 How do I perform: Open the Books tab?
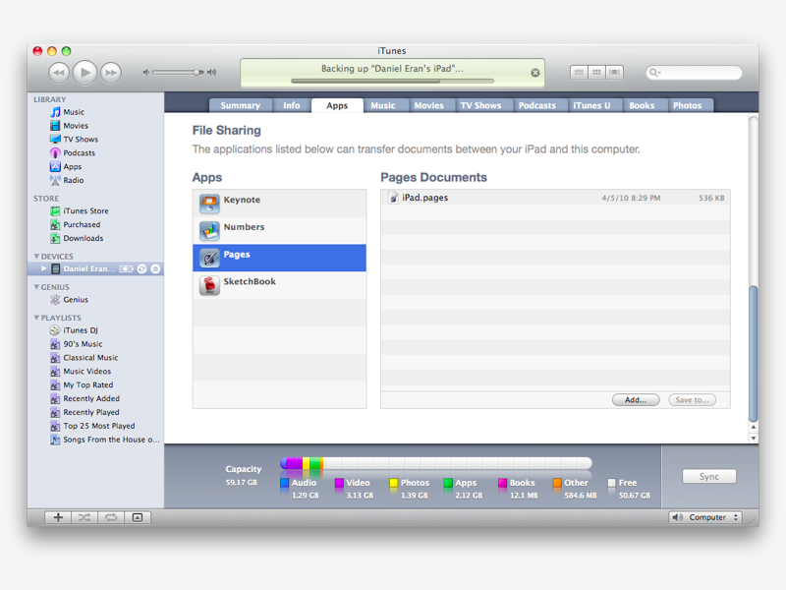click(642, 105)
